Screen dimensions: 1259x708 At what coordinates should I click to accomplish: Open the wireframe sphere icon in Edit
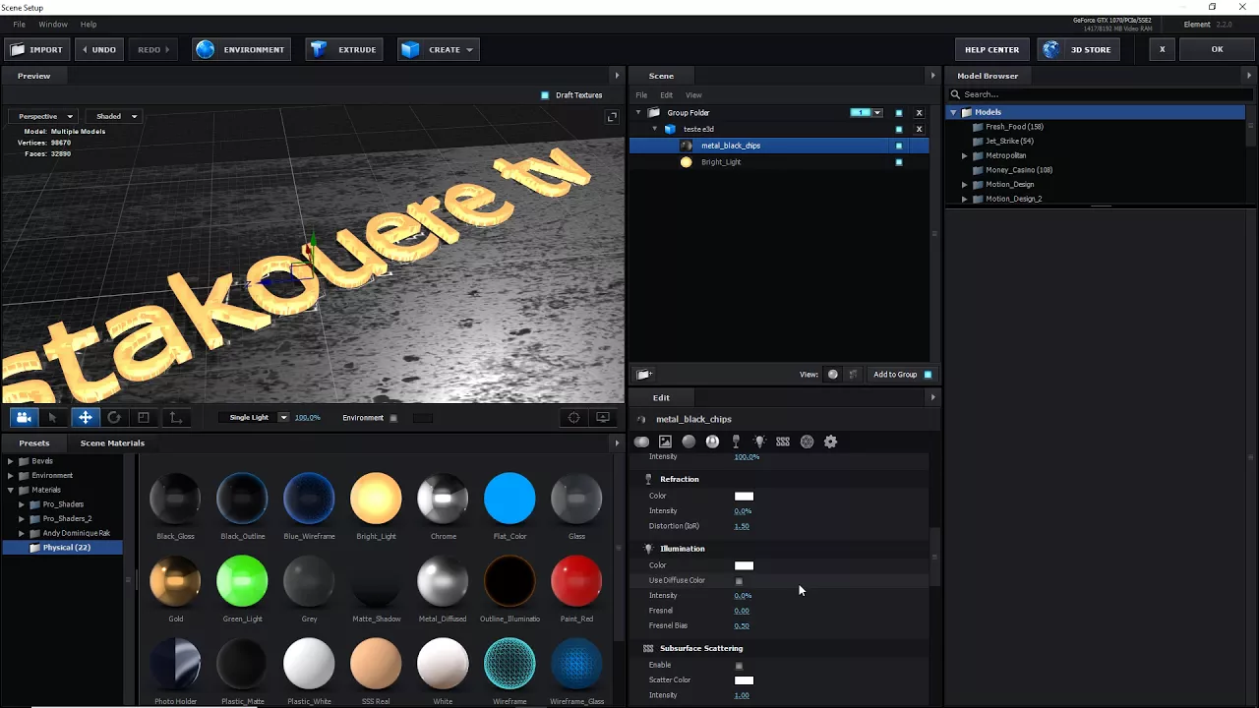pyautogui.click(x=807, y=442)
